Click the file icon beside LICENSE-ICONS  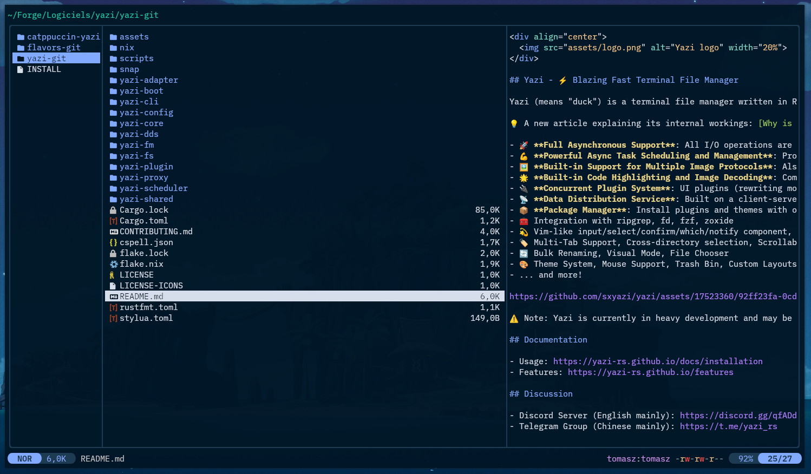113,286
